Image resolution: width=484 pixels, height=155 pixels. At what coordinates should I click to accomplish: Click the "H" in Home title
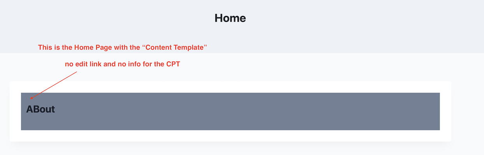pos(218,18)
